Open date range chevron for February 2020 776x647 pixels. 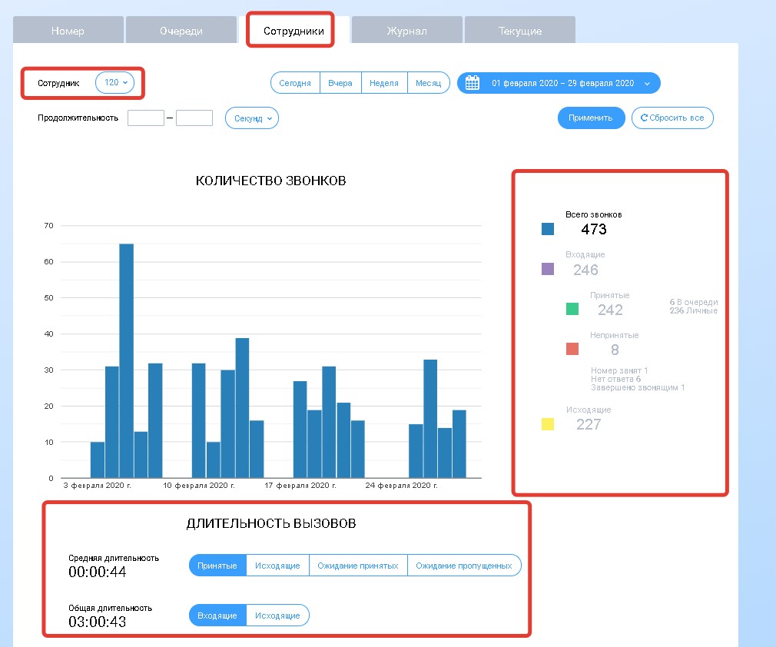[647, 83]
